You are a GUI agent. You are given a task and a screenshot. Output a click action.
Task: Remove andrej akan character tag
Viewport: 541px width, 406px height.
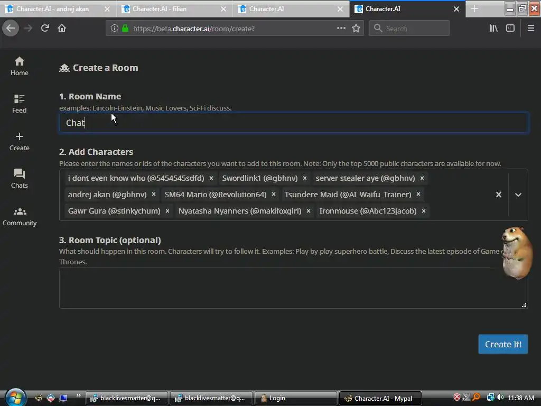click(x=154, y=195)
